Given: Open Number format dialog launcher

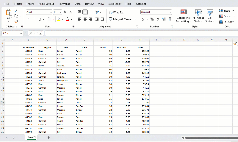Looking at the screenshot, I should pos(172,26).
